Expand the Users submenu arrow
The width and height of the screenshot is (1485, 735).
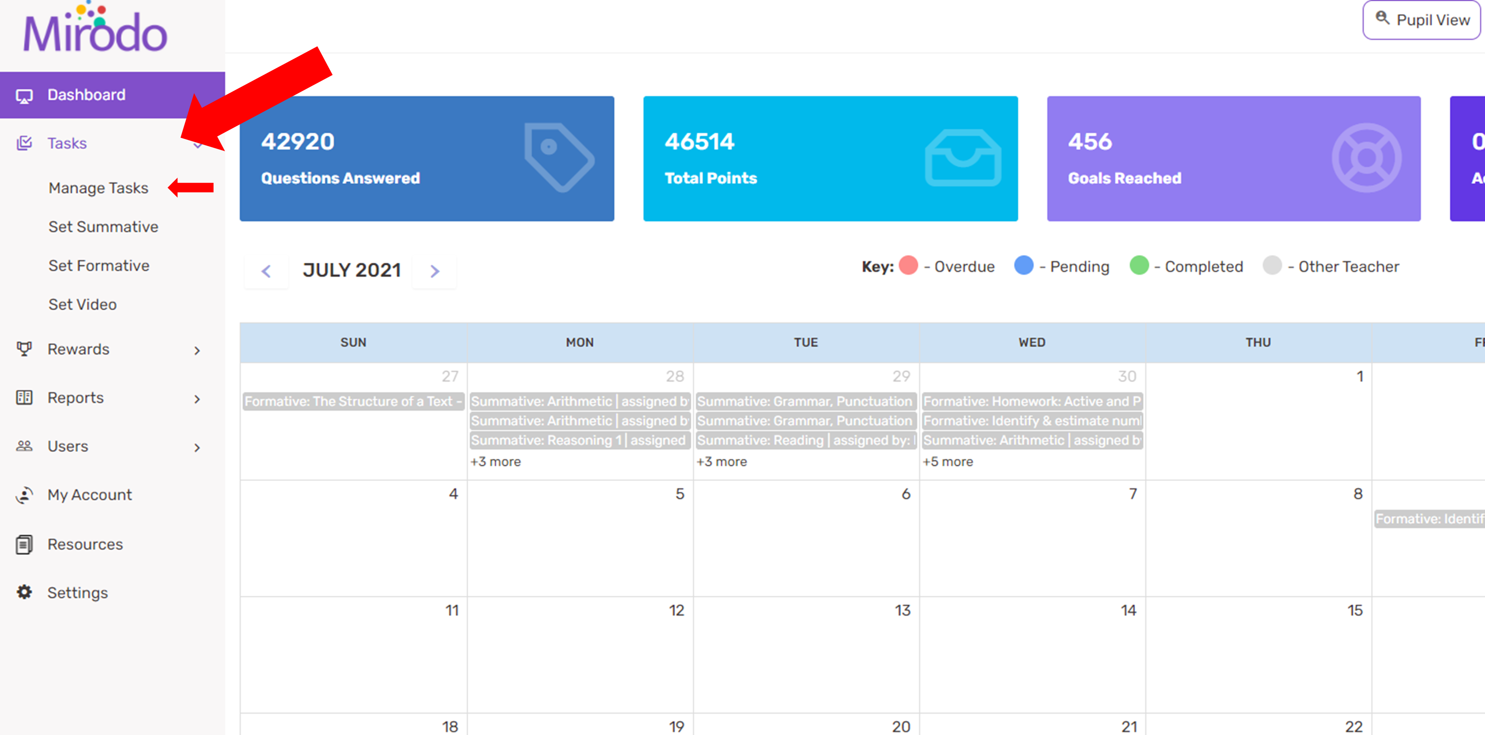[197, 447]
